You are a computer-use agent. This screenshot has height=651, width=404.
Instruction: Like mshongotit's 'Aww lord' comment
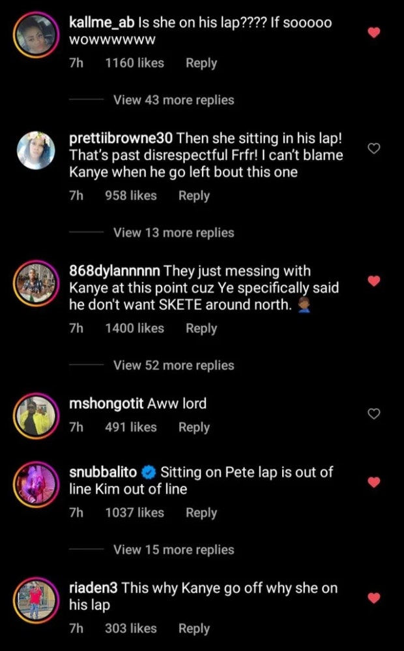(373, 413)
